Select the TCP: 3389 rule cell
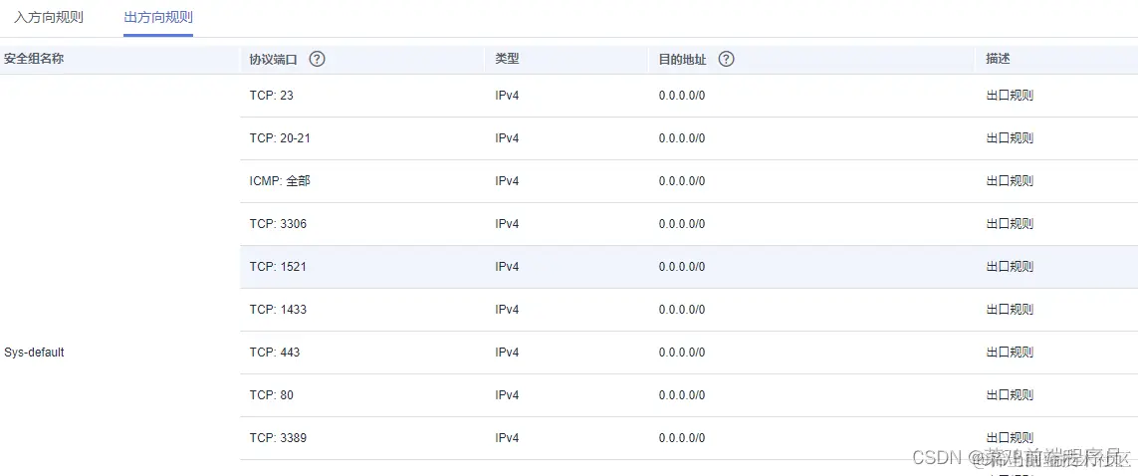The image size is (1138, 476). tap(278, 437)
